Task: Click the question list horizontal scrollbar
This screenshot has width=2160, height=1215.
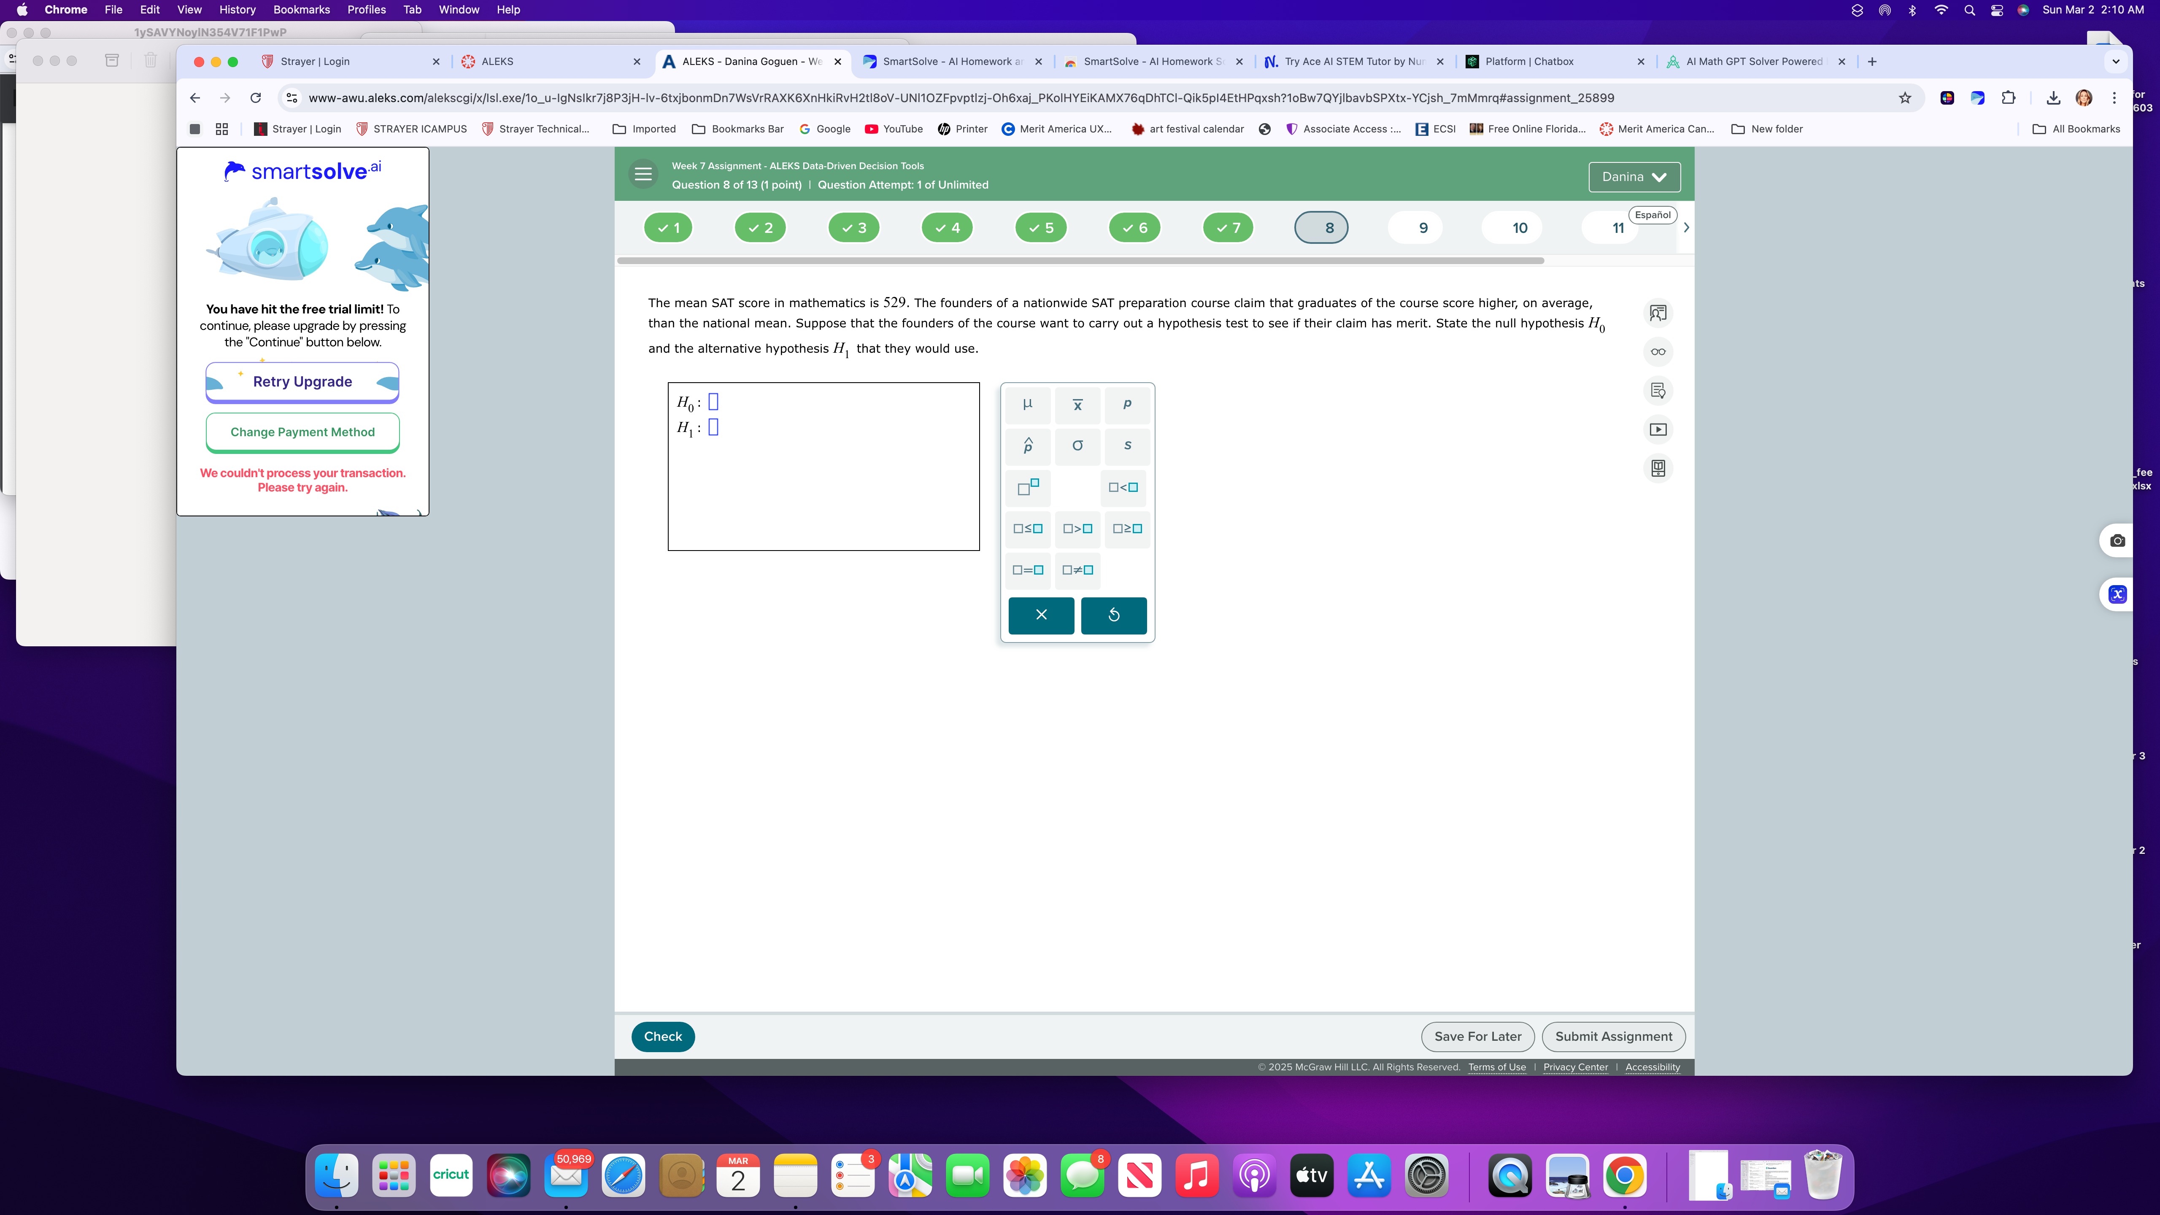Action: 1081,261
